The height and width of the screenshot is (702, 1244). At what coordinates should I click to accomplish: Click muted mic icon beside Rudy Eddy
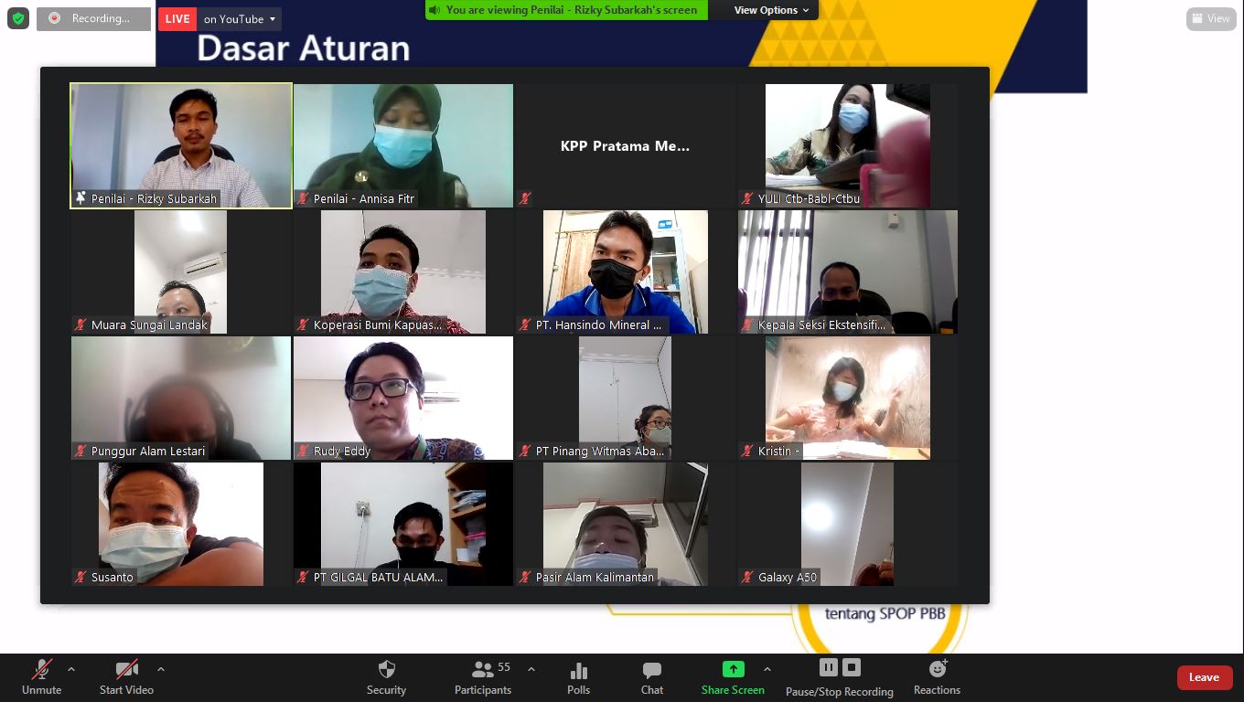click(x=304, y=451)
